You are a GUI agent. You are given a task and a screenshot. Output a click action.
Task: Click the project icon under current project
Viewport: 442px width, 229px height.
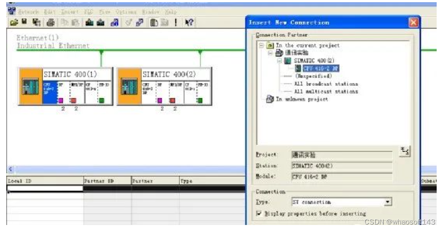(280, 52)
